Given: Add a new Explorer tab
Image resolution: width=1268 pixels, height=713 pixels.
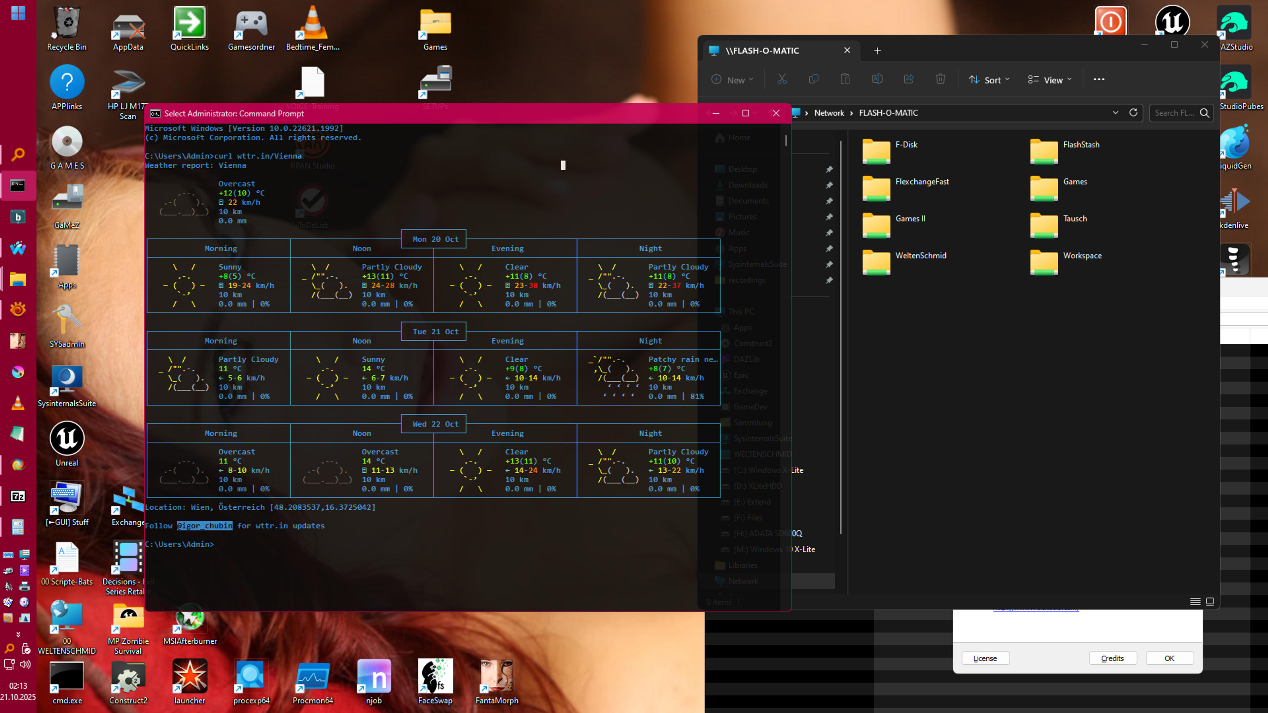Looking at the screenshot, I should [x=877, y=51].
